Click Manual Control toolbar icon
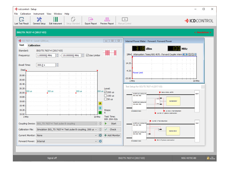Screen dimensions: 232x170 click(125, 21)
